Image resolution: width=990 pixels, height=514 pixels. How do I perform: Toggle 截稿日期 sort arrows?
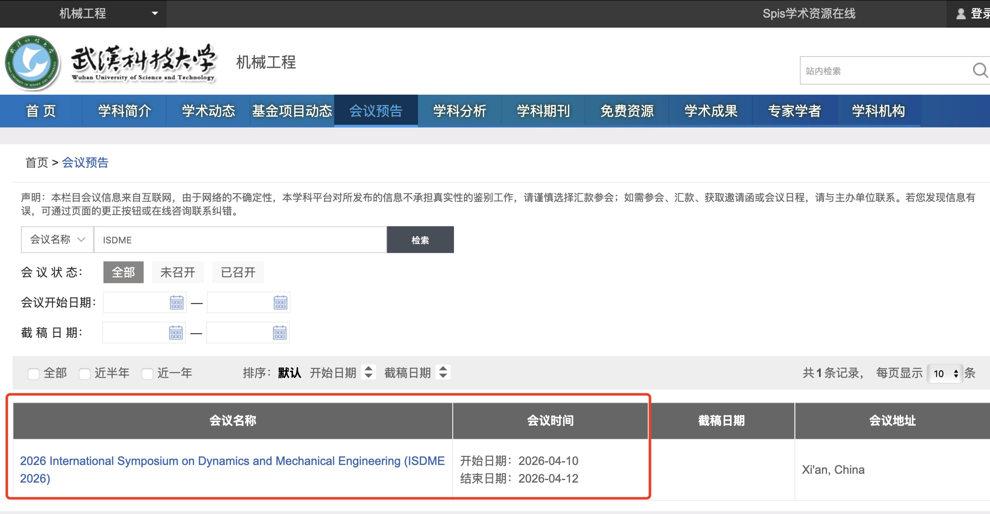click(443, 372)
